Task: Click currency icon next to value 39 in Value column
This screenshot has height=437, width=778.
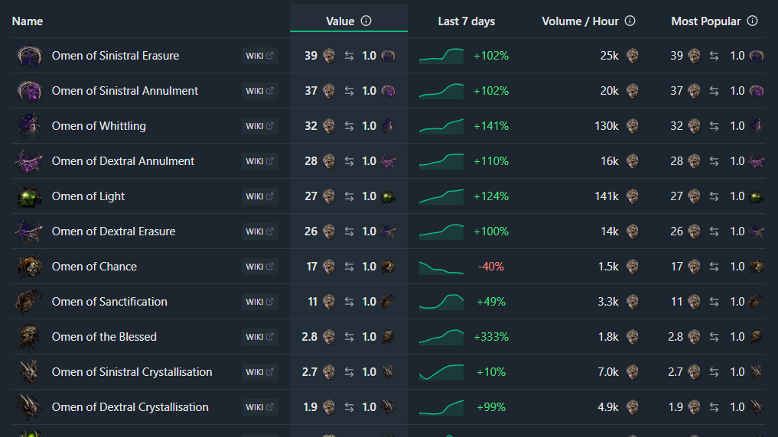Action: pos(329,56)
